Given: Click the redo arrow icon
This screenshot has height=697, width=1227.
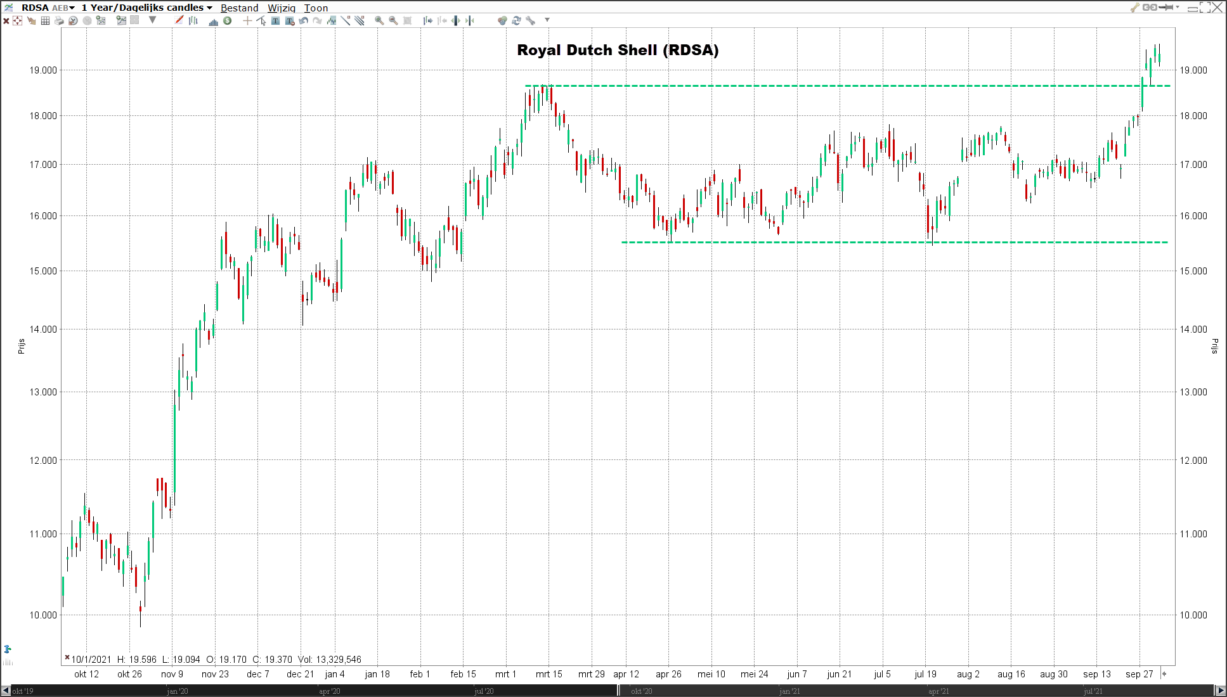Looking at the screenshot, I should 317,21.
